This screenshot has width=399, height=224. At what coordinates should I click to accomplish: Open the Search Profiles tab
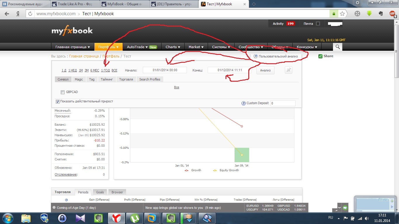[150, 79]
